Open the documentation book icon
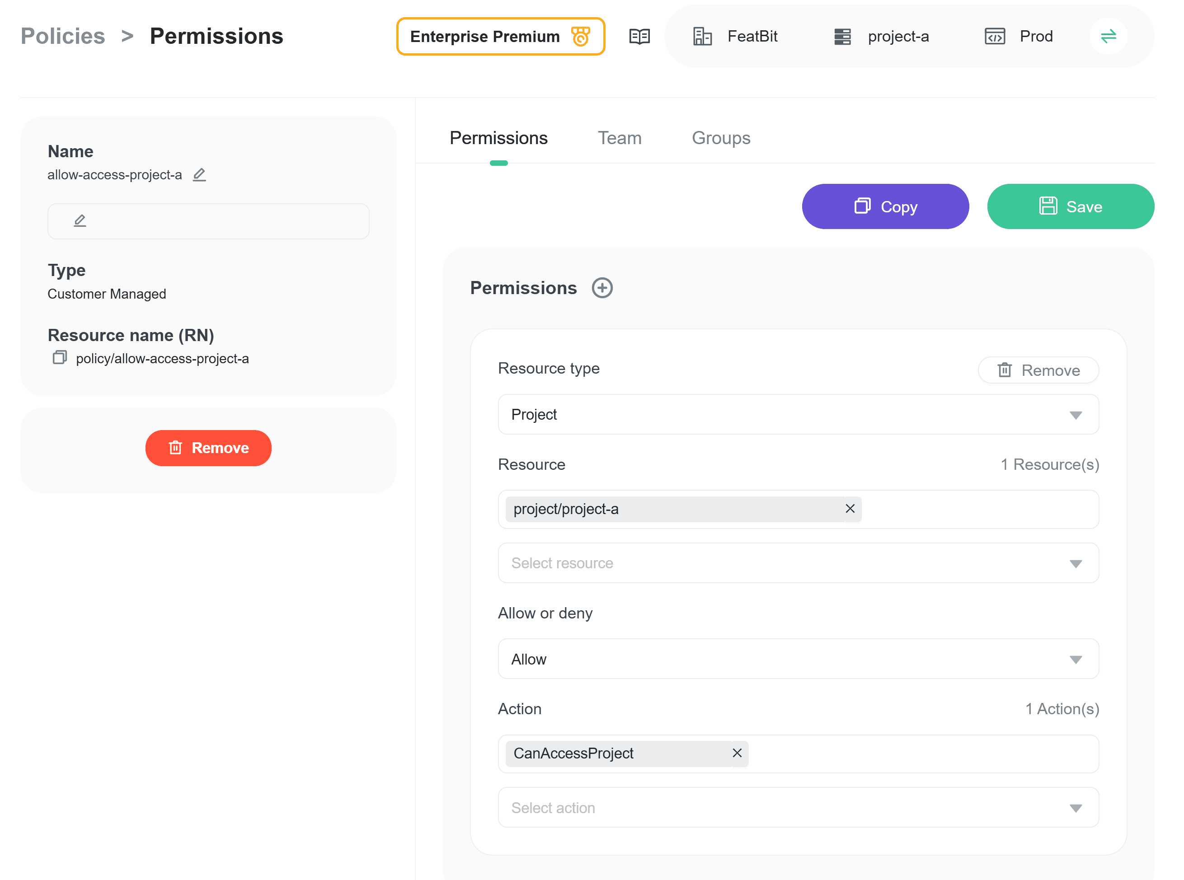This screenshot has width=1184, height=880. click(x=639, y=36)
